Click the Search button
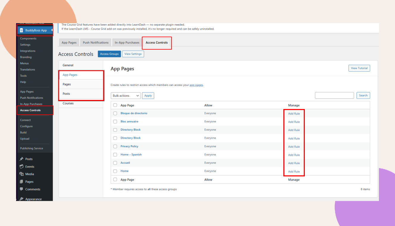The image size is (395, 226). [363, 95]
